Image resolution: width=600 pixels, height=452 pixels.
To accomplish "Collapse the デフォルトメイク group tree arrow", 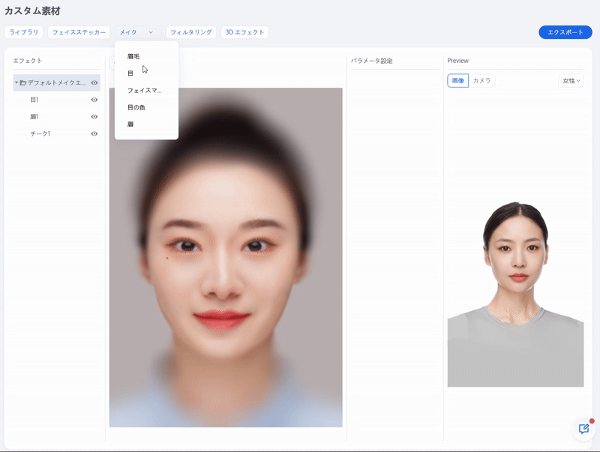I will pos(16,82).
